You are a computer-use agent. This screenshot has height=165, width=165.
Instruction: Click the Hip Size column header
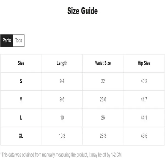pos(144,63)
